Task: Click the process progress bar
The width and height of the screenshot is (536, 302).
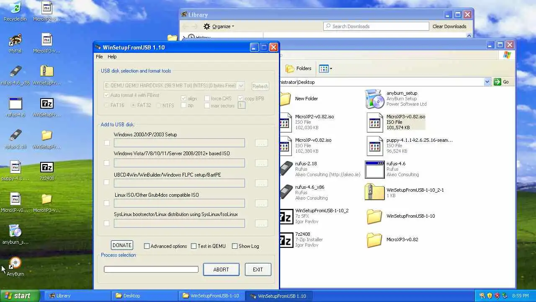Action: tap(151, 269)
